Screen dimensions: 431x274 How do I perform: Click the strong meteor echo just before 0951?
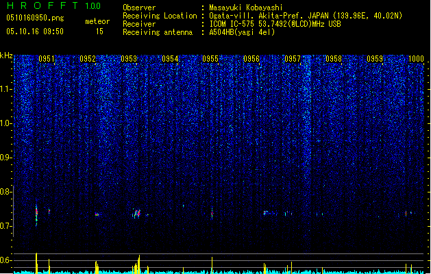[36, 215]
